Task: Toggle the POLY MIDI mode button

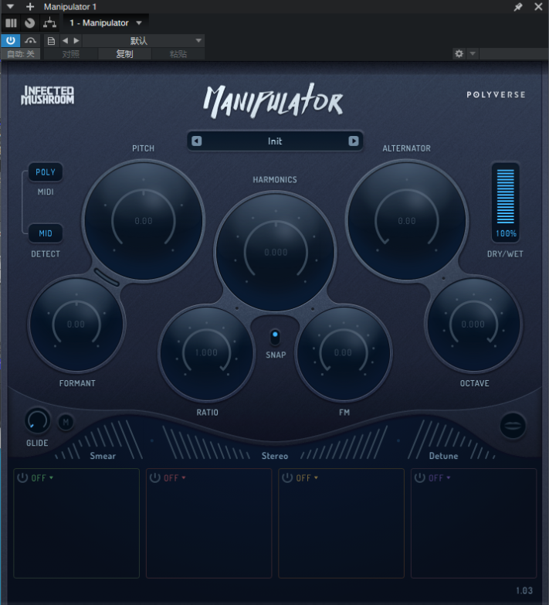Action: [x=46, y=172]
